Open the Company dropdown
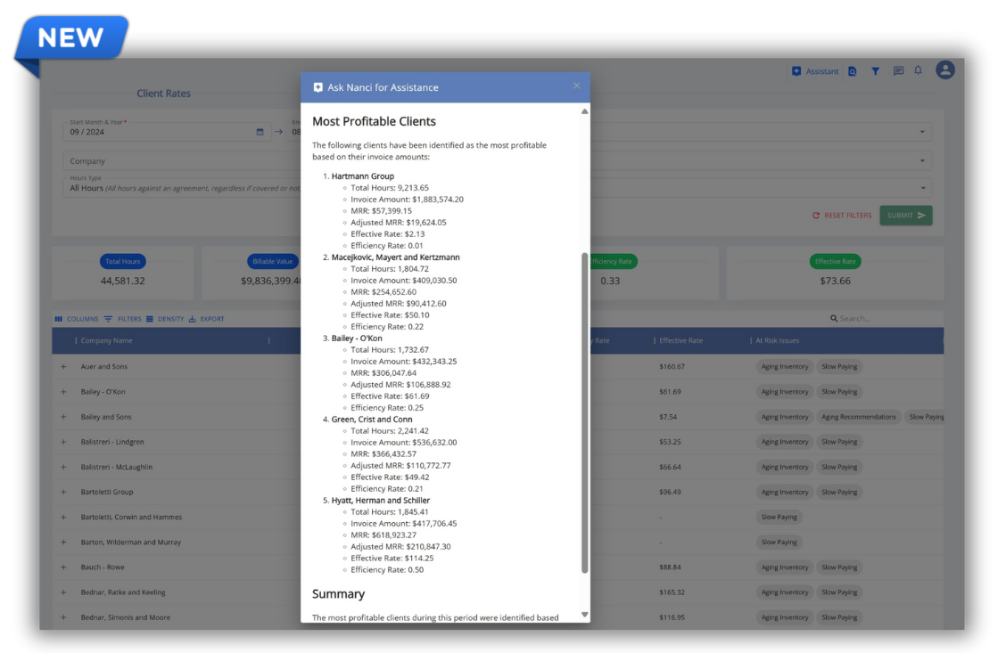Viewport: 1006px width, 653px height. tap(921, 161)
